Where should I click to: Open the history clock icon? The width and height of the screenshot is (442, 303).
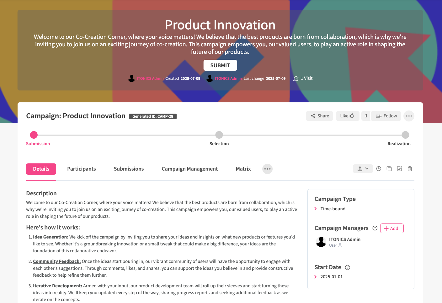coord(379,169)
